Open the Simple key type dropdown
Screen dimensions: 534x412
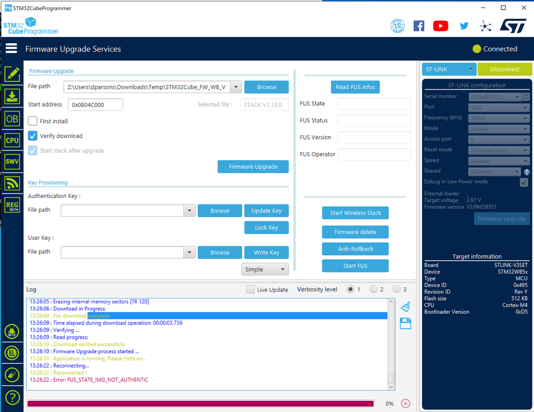point(265,269)
